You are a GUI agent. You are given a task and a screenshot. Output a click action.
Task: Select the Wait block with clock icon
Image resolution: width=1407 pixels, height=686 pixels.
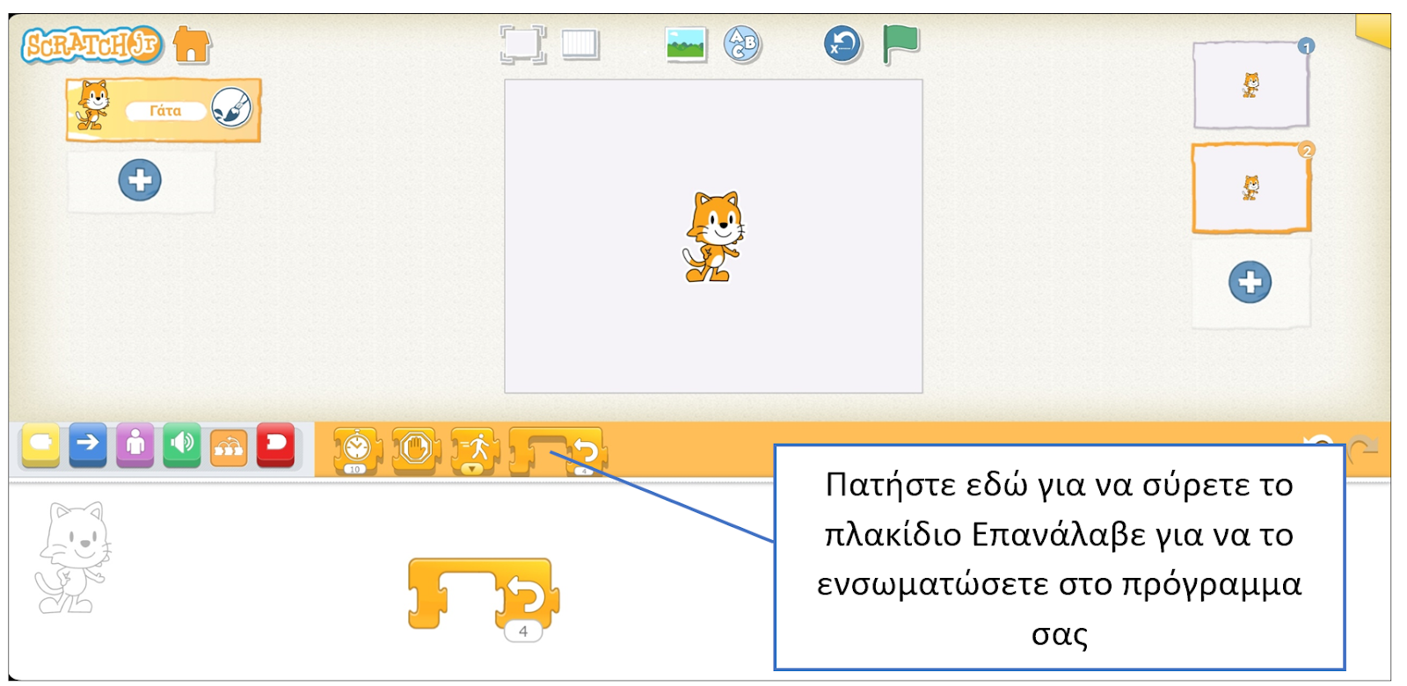pyautogui.click(x=356, y=450)
